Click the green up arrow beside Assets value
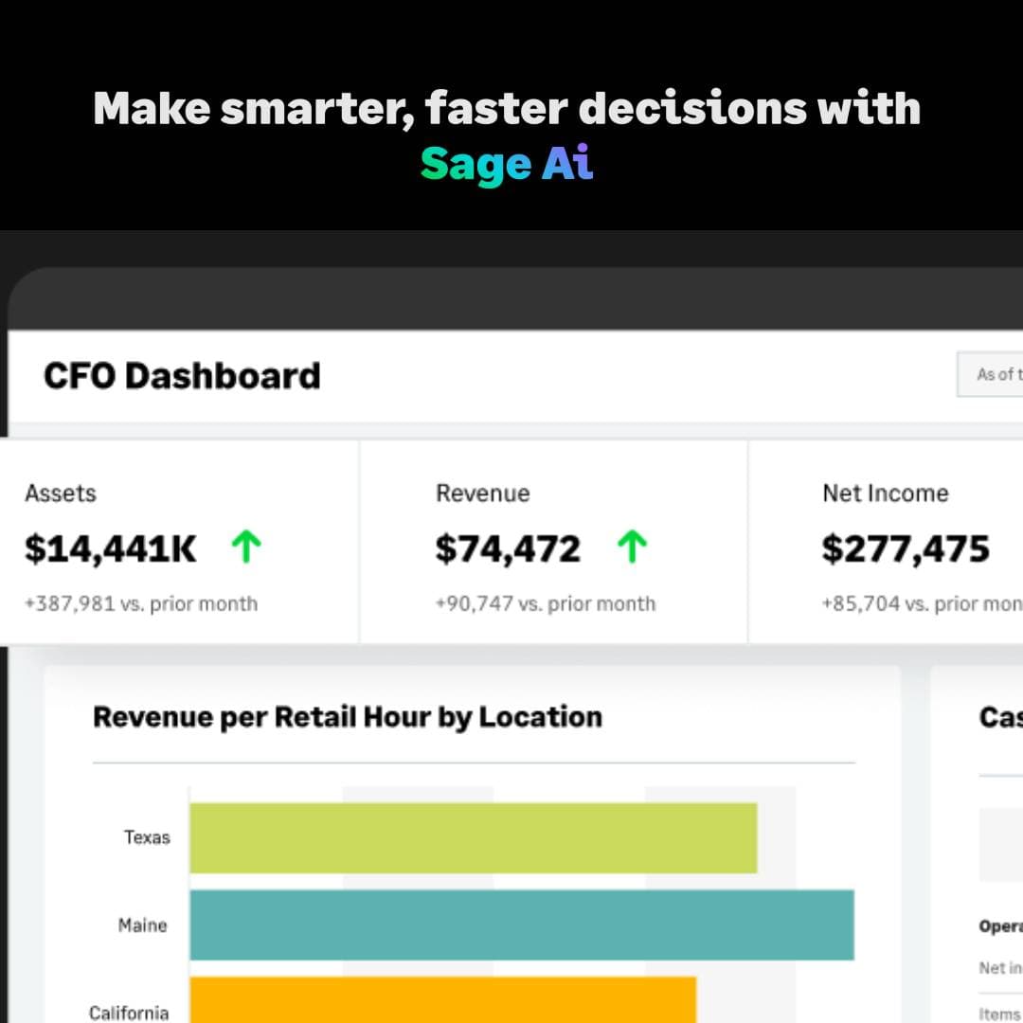The width and height of the screenshot is (1023, 1023). point(246,547)
